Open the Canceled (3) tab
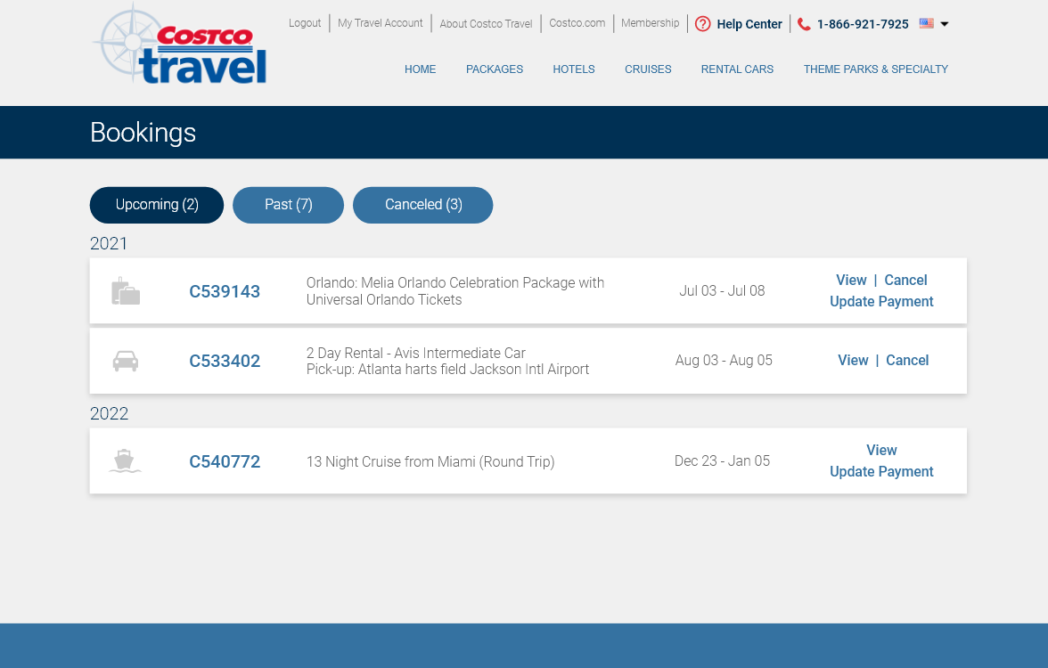 pos(423,205)
